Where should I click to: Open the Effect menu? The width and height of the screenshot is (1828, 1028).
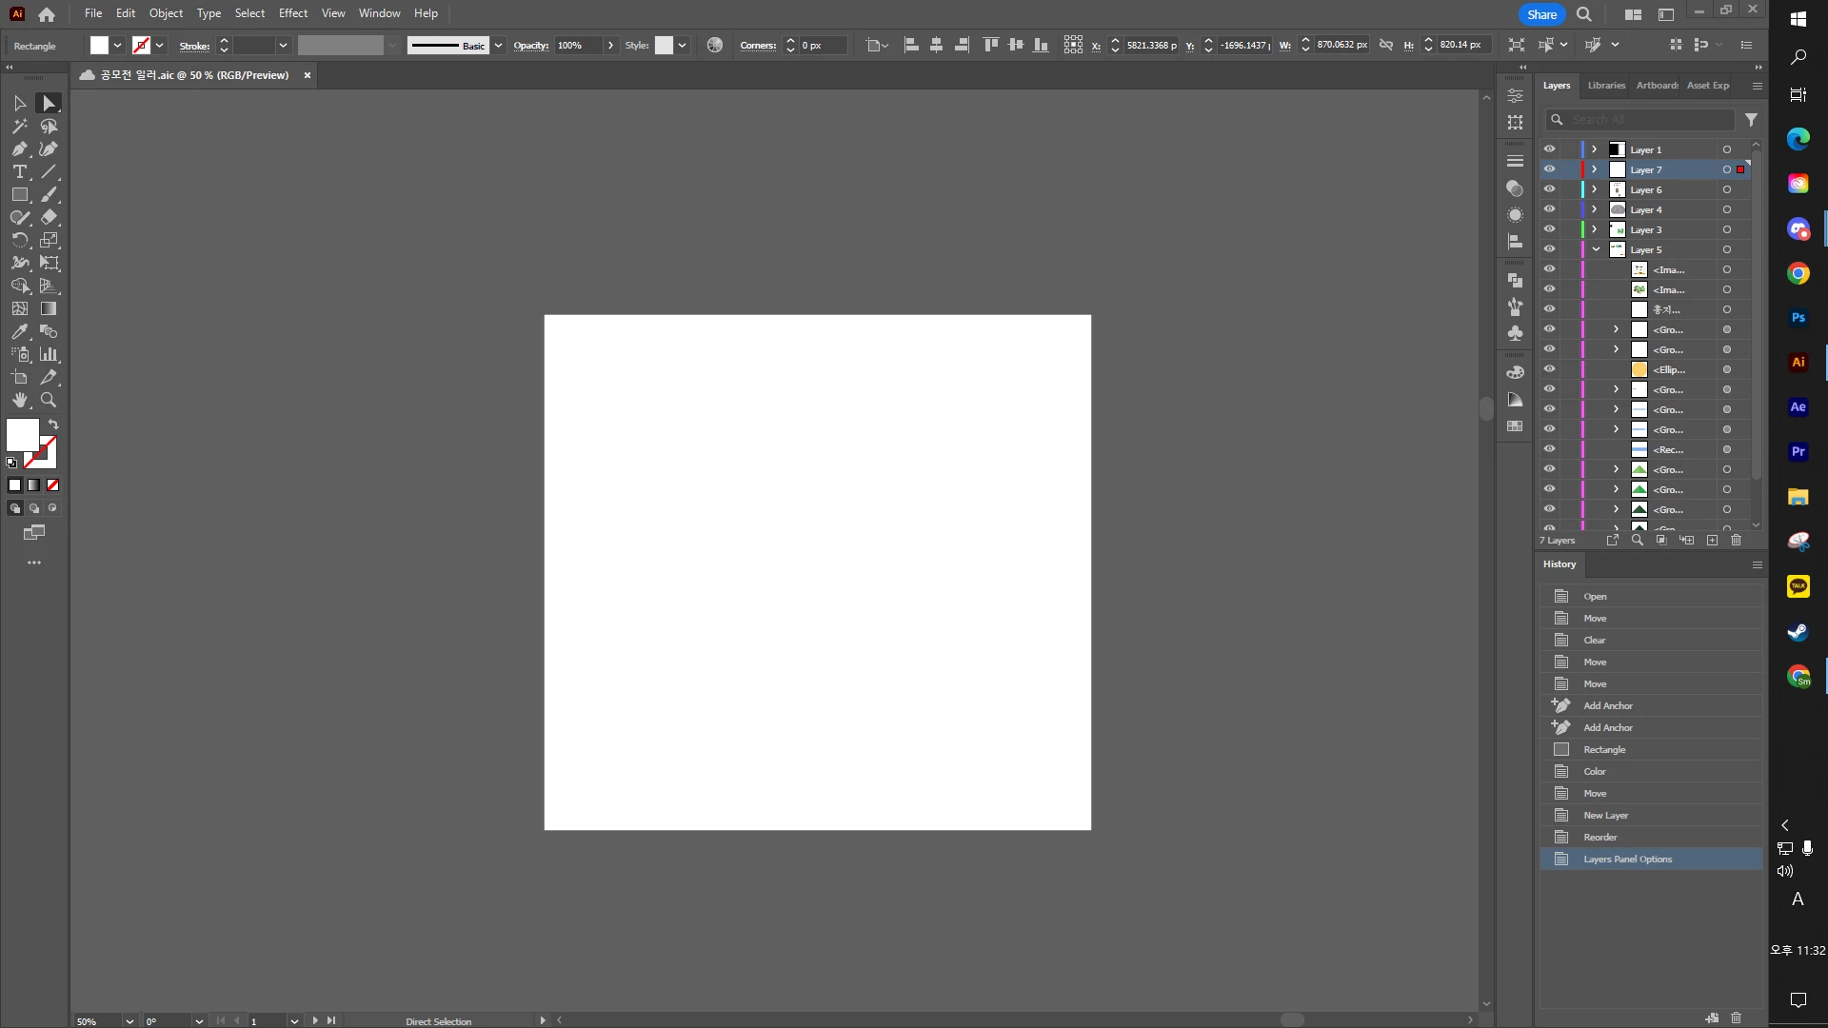coord(292,13)
